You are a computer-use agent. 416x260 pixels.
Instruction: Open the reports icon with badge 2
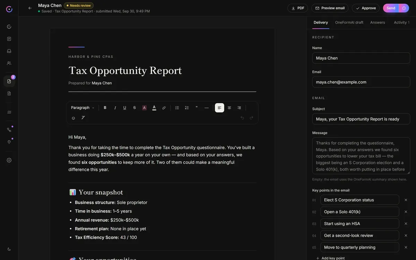coord(9,81)
